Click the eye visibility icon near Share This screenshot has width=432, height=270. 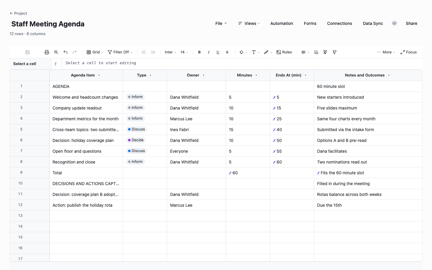pos(394,23)
